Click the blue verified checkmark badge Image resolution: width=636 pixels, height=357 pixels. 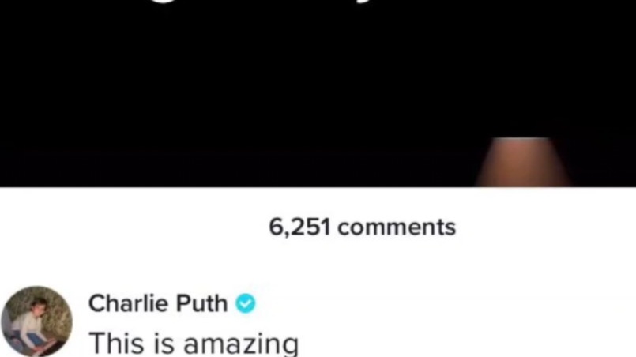pos(246,303)
